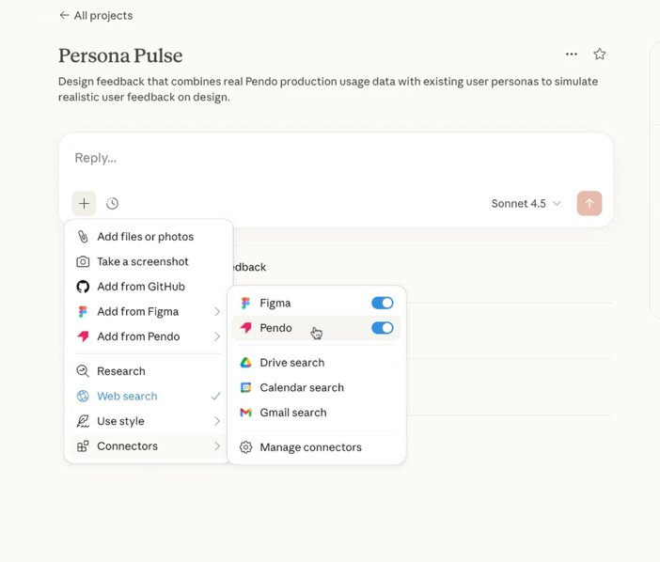The image size is (660, 562).
Task: Star the Persona Pulse project
Action: pyautogui.click(x=599, y=55)
